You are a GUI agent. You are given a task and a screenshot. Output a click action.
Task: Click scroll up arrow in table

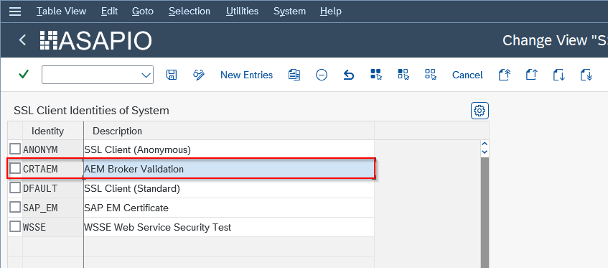[x=485, y=144]
